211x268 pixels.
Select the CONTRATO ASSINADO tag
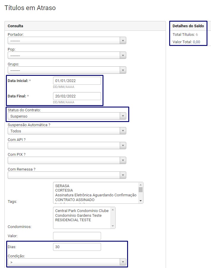click(75, 200)
